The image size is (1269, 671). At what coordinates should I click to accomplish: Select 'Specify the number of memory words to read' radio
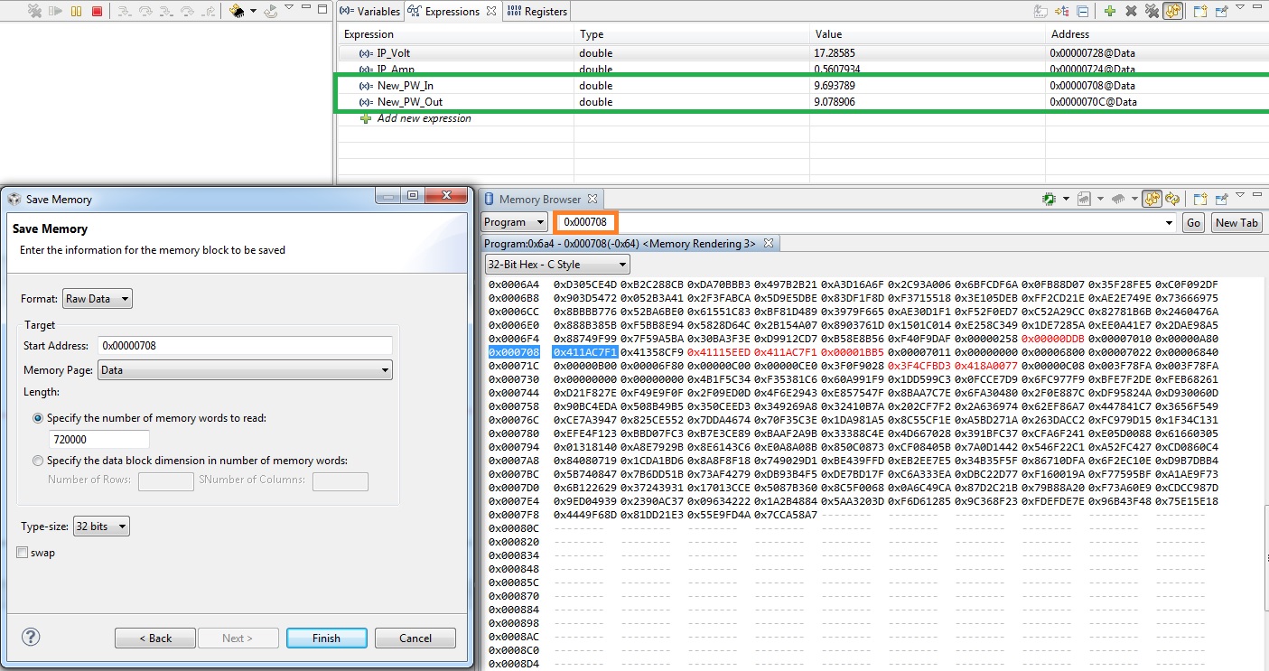(x=38, y=418)
